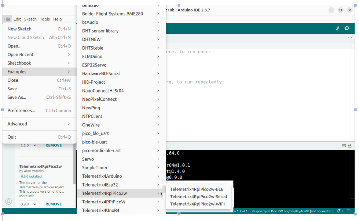359x221 pixels.
Task: Open the Serial Plotter
Action: click(337, 28)
